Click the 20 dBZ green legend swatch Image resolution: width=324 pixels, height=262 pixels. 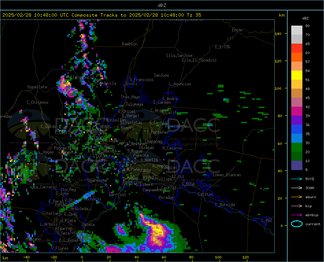(x=297, y=147)
